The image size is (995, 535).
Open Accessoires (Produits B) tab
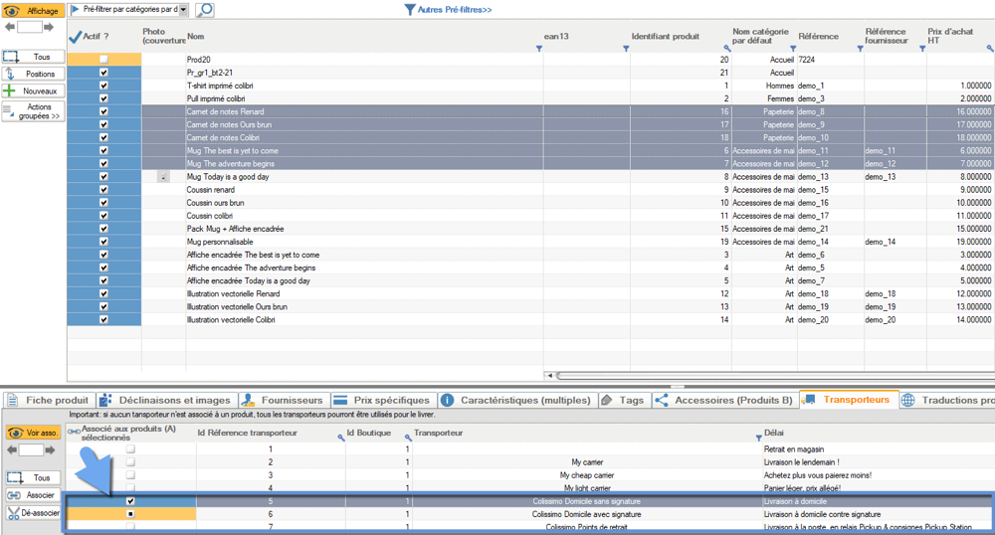[x=724, y=400]
